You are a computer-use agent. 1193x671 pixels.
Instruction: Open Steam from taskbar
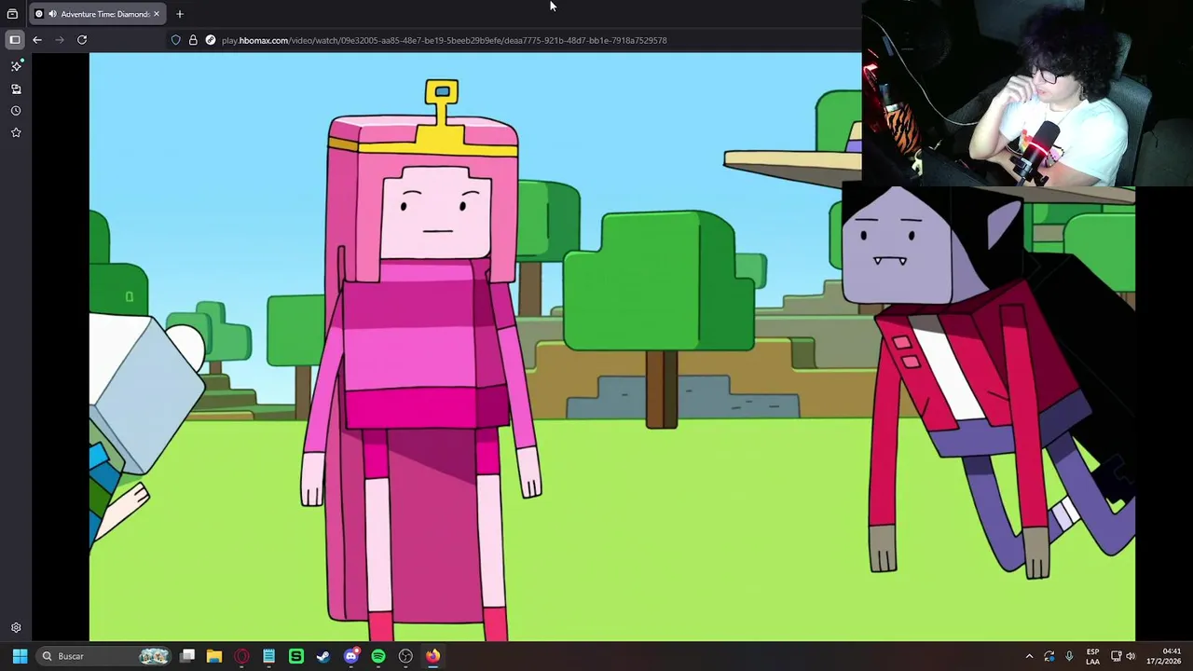tap(323, 656)
